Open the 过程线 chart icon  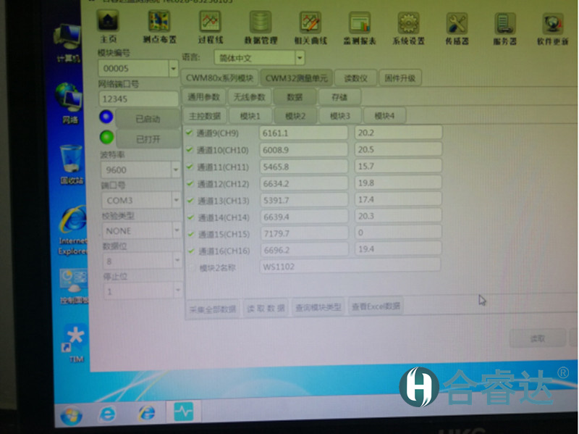210,25
